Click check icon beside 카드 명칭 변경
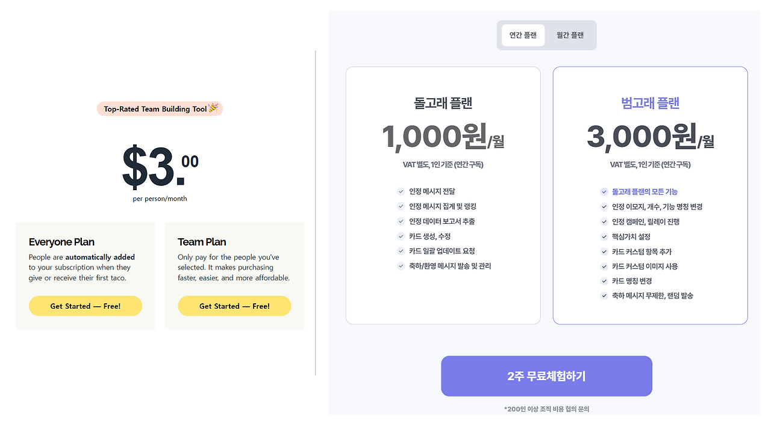Image resolution: width=771 pixels, height=426 pixels. pyautogui.click(x=604, y=281)
